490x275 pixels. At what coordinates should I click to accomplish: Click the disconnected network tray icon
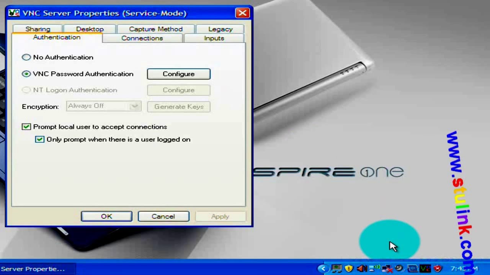pos(387,269)
